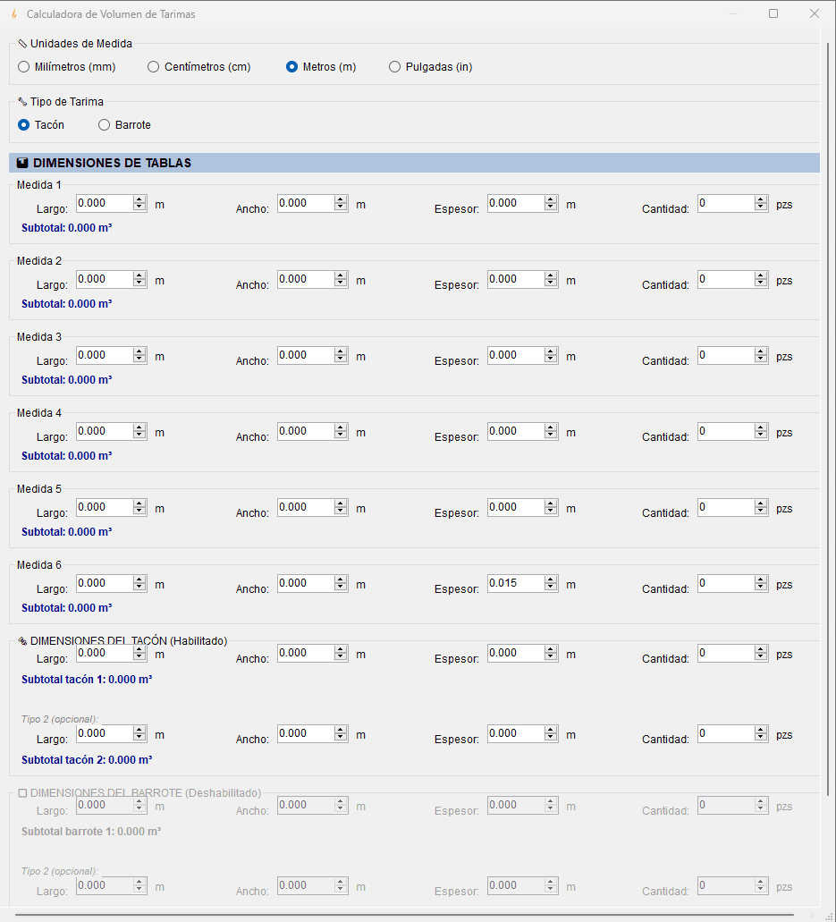Increase Medida 3 Espesor with up arrow
The height and width of the screenshot is (922, 836).
[551, 351]
